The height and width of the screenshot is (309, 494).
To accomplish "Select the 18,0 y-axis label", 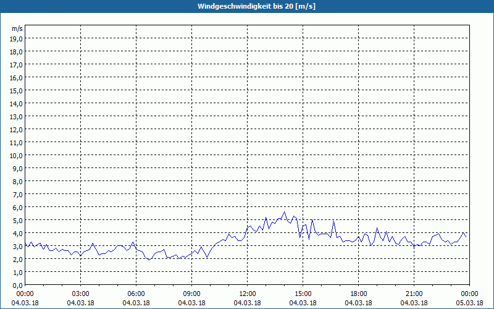I will 17,52.
